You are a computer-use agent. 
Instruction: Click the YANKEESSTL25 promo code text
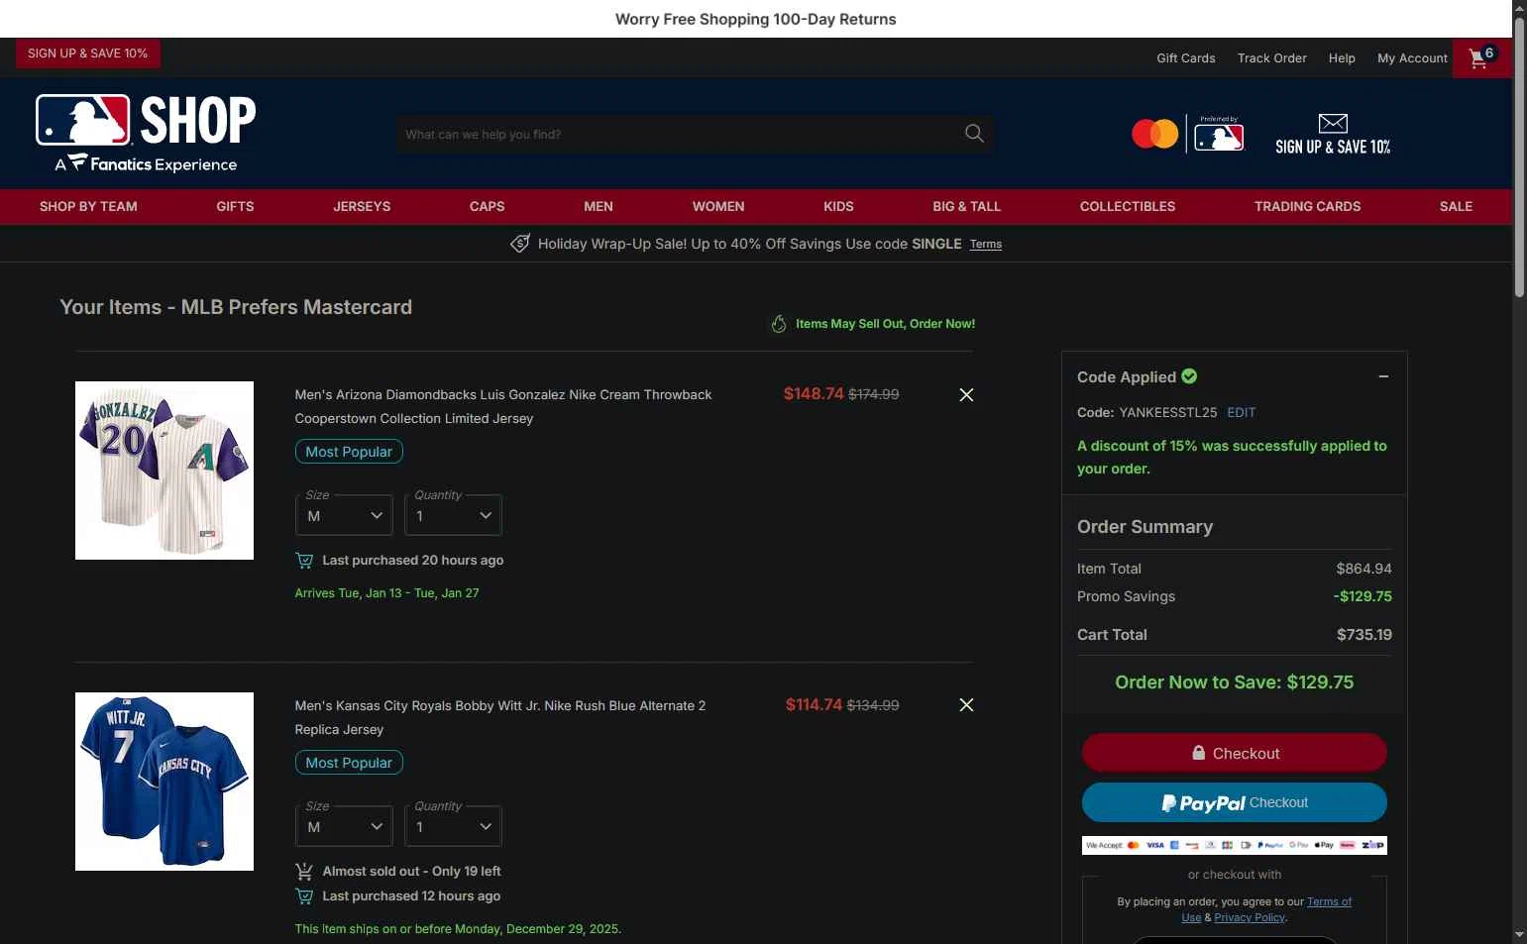[1167, 412]
